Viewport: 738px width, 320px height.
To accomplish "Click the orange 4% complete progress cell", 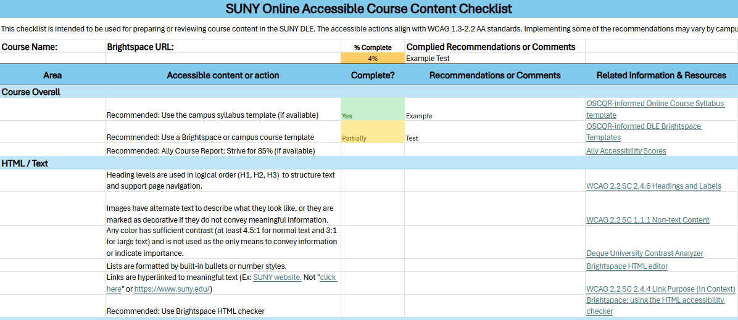I will 372,59.
